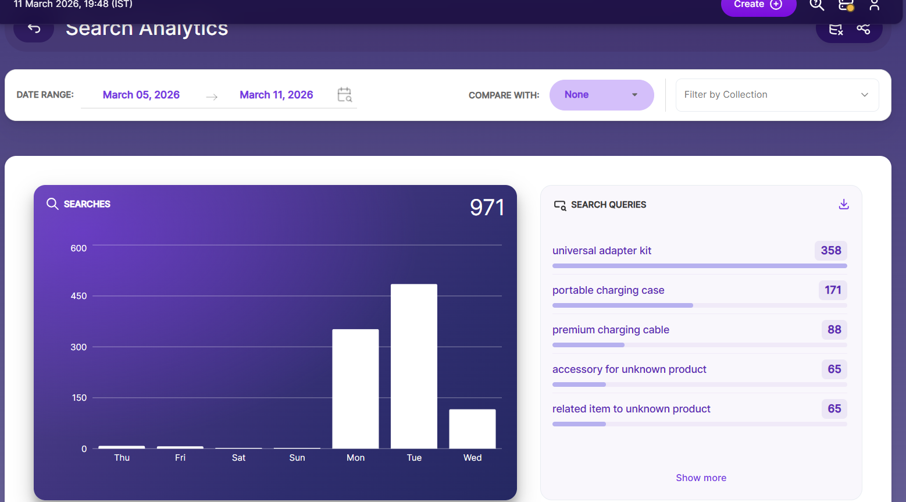Click the 65 badge for related item query

tap(834, 409)
